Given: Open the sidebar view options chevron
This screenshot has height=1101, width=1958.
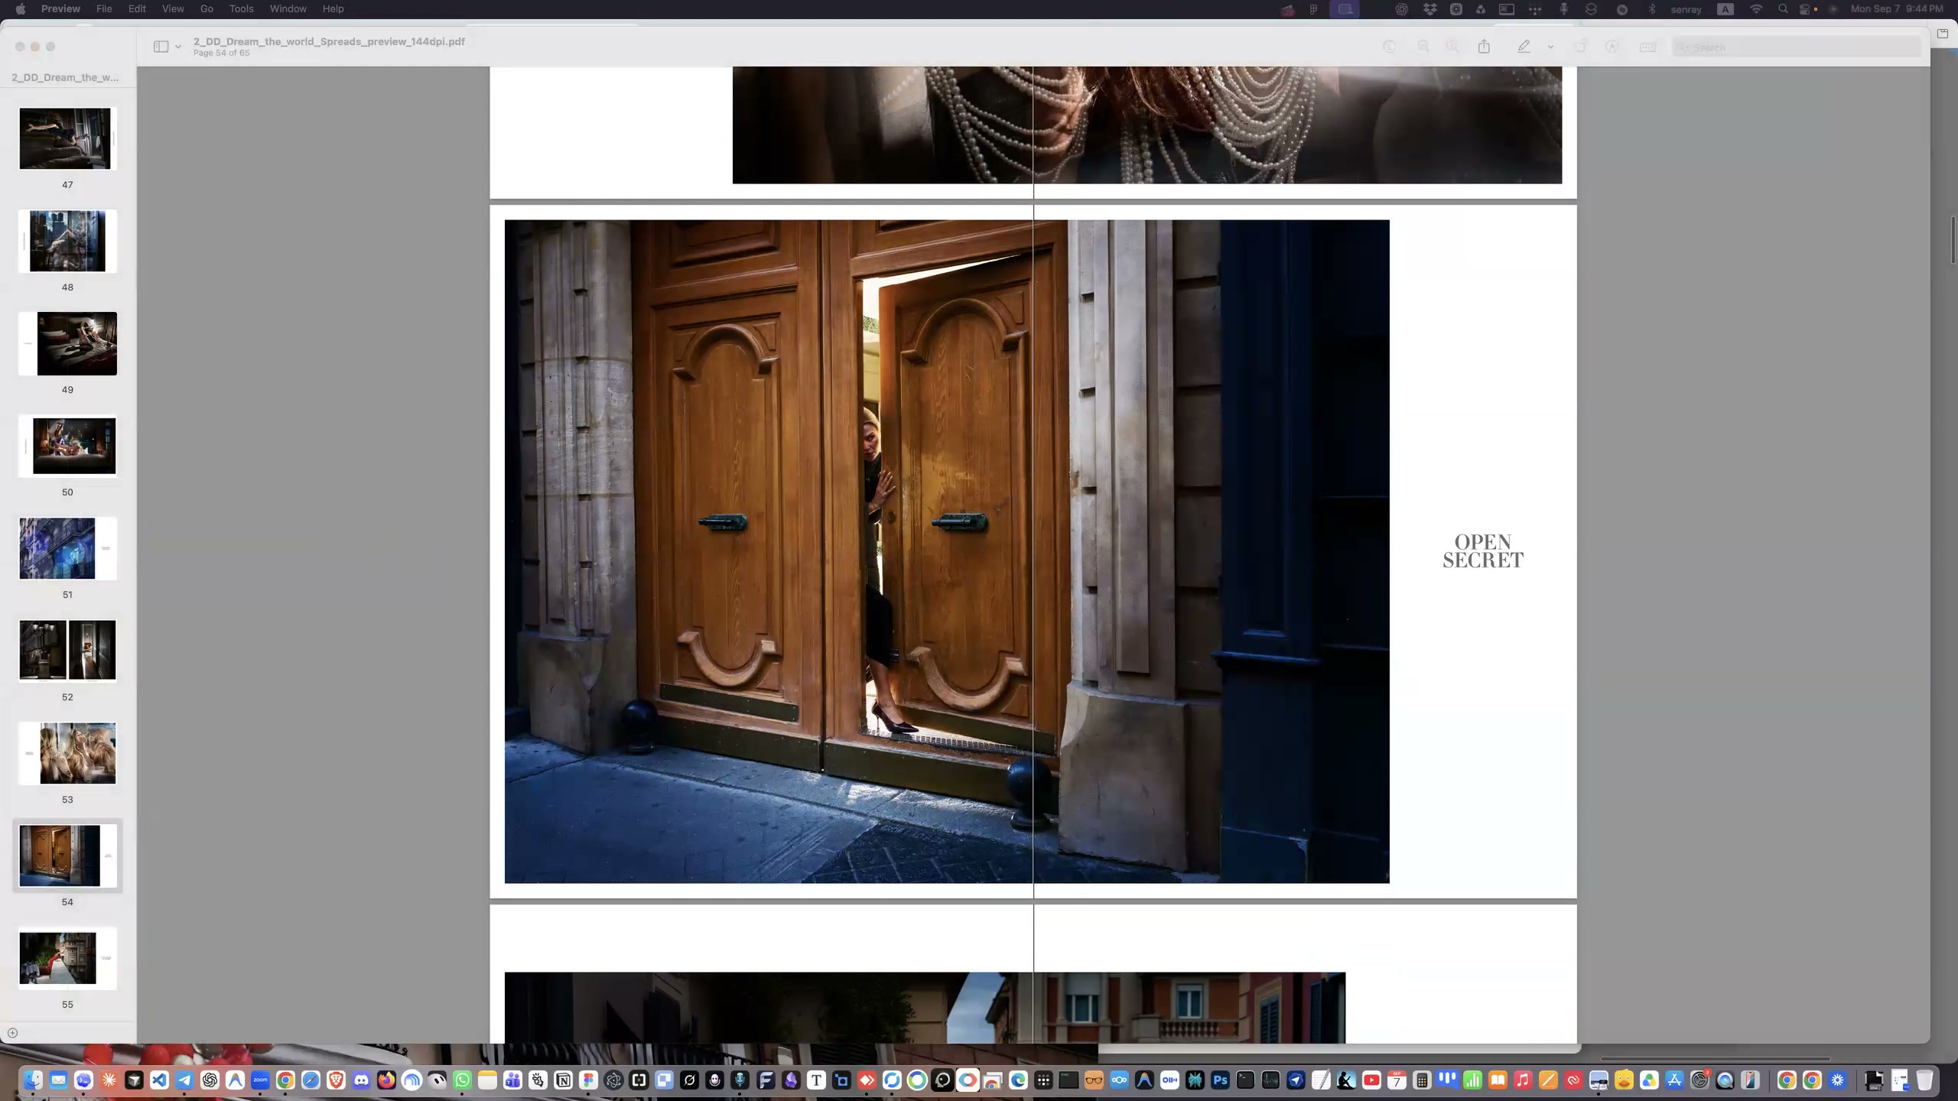Looking at the screenshot, I should pos(178,47).
